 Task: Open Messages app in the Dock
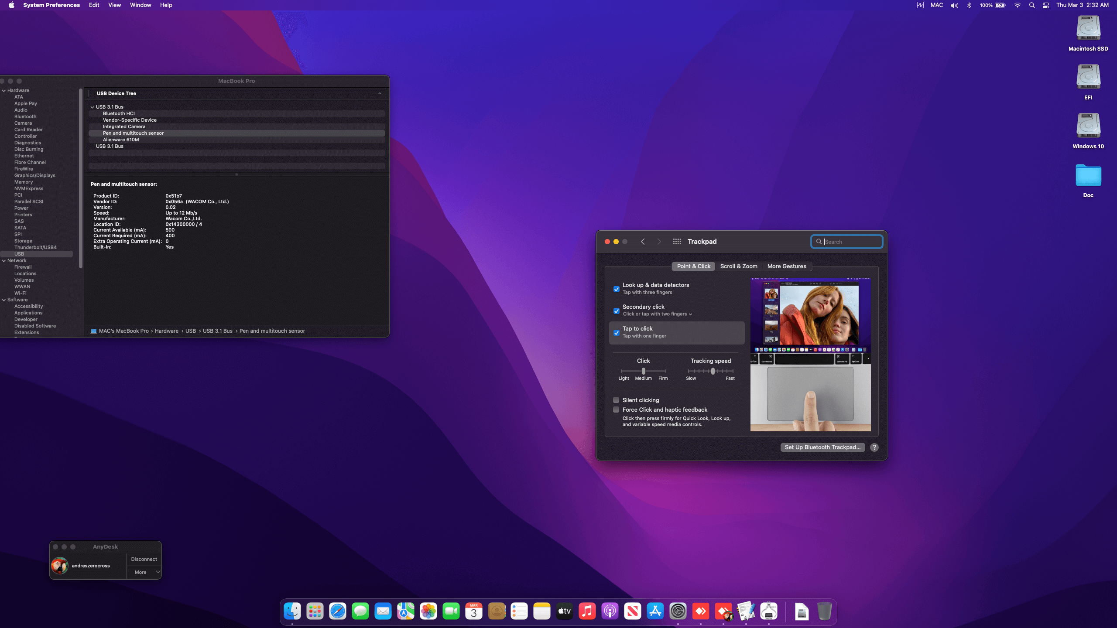[x=360, y=611]
